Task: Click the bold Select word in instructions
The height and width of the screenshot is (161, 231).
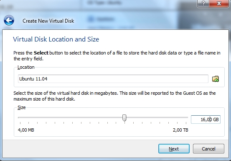Action: pyautogui.click(x=41, y=53)
